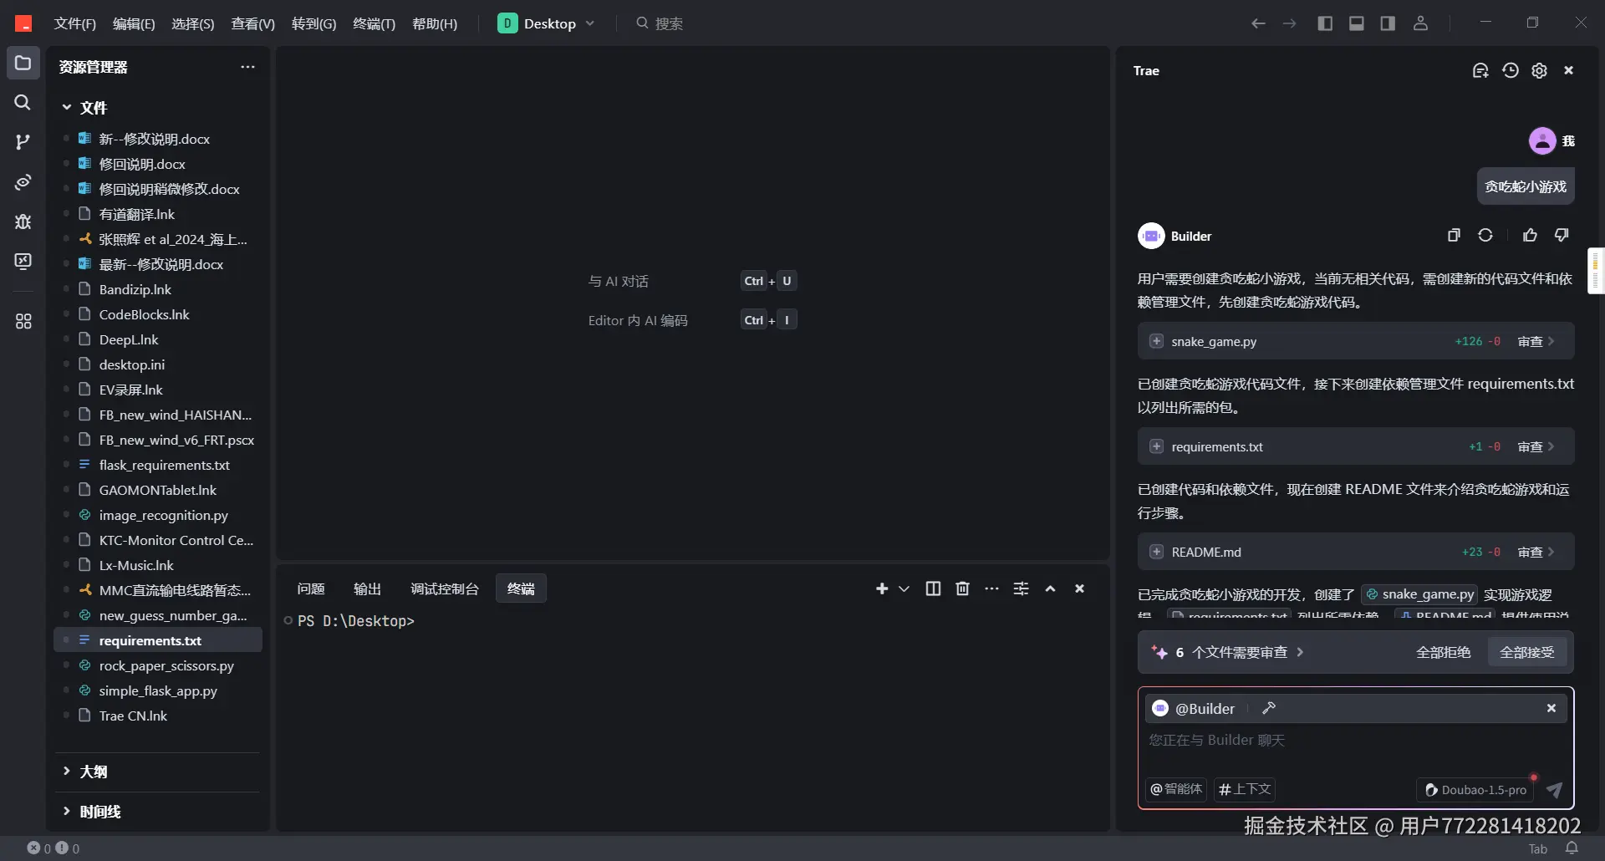The width and height of the screenshot is (1605, 861).
Task: Start a new chat in the Trae panel
Action: (1480, 71)
